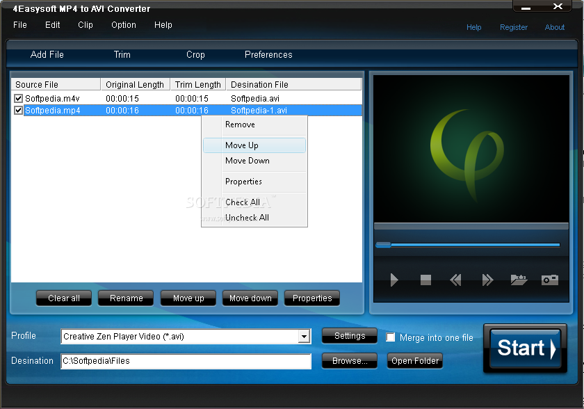This screenshot has height=409, width=584.
Task: Click the Source File column header
Action: tap(56, 85)
